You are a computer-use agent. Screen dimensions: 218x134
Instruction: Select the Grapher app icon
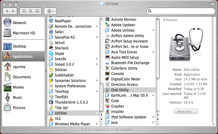[x=107, y=106]
